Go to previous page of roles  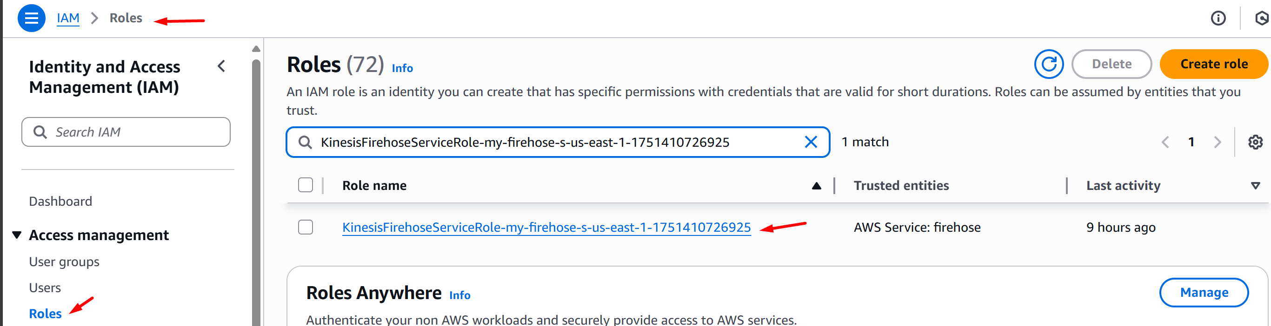[1165, 142]
